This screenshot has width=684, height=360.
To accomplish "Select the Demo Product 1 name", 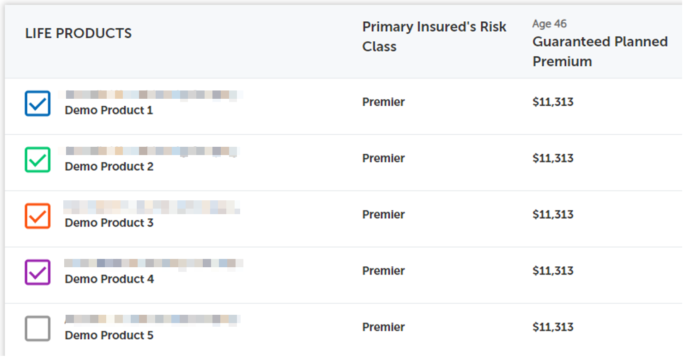I will click(109, 111).
